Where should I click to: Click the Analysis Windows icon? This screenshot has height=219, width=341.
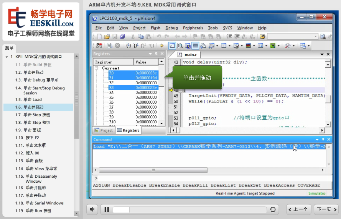tap(248, 45)
